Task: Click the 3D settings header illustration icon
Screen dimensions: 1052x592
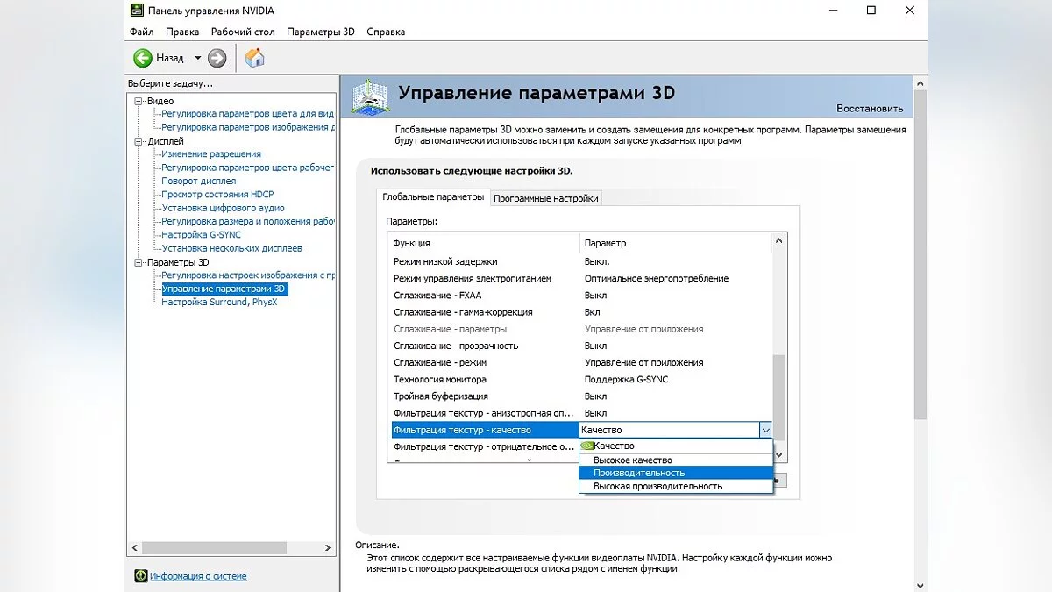Action: click(370, 96)
